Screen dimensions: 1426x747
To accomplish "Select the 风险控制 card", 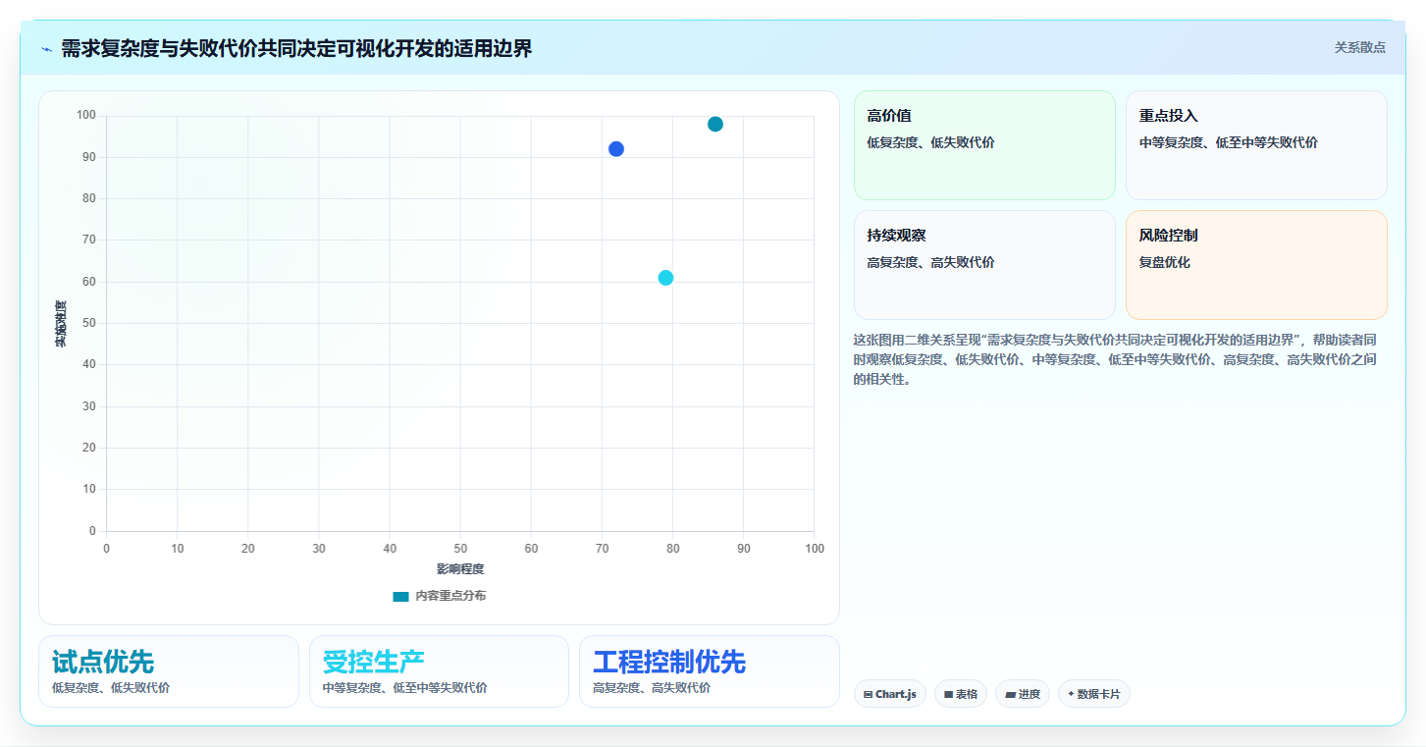I will pyautogui.click(x=1256, y=265).
